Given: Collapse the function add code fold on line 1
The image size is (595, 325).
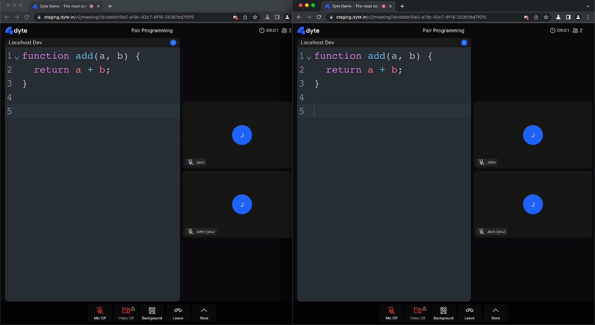Looking at the screenshot, I should [16, 58].
